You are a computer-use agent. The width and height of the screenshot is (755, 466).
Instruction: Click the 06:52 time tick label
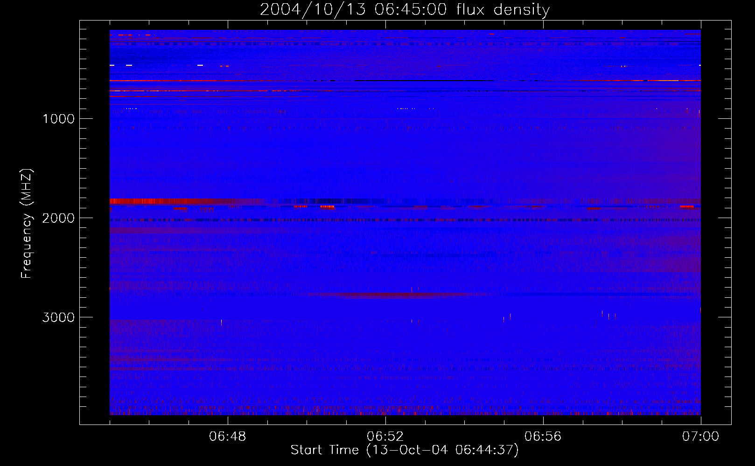[385, 437]
